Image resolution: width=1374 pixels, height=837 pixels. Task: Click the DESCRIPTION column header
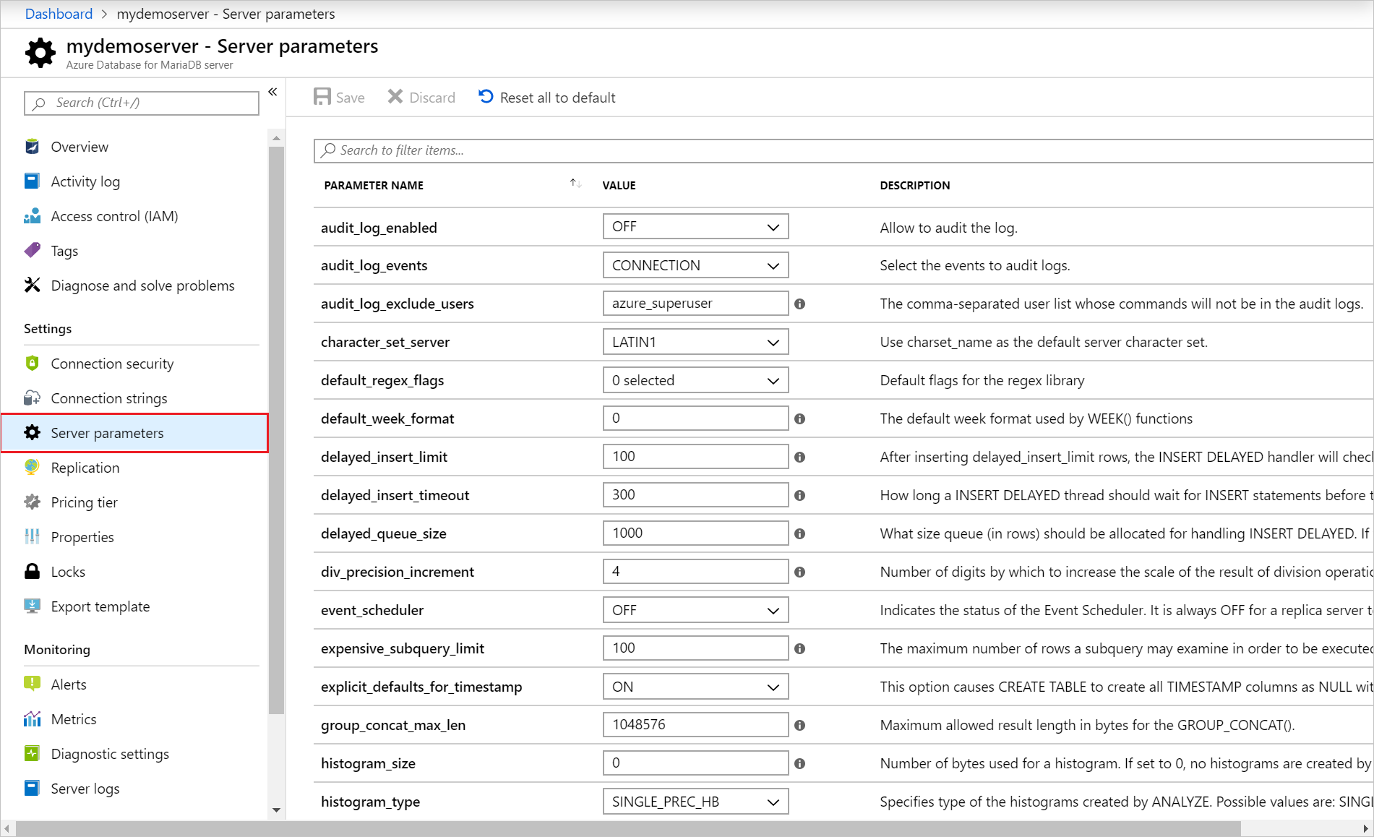pyautogui.click(x=915, y=186)
